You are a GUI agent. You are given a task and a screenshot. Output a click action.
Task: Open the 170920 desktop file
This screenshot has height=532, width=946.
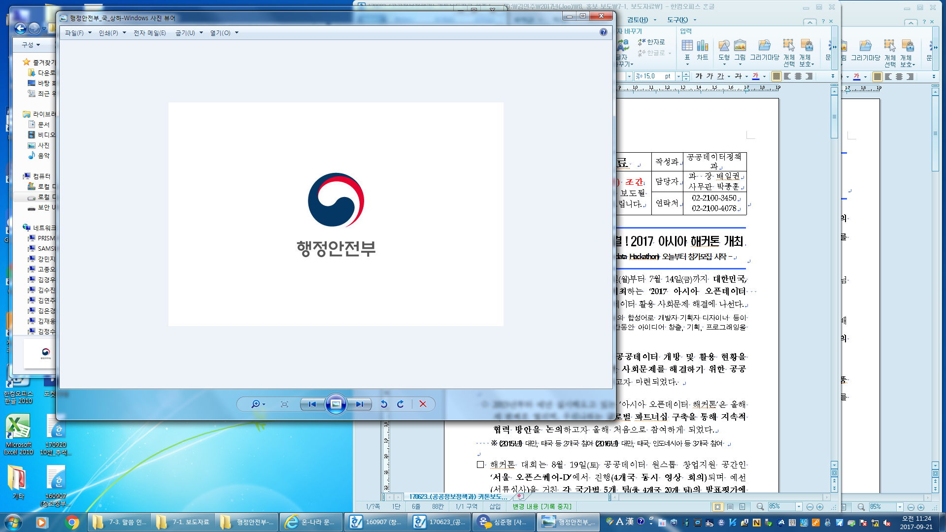click(56, 433)
